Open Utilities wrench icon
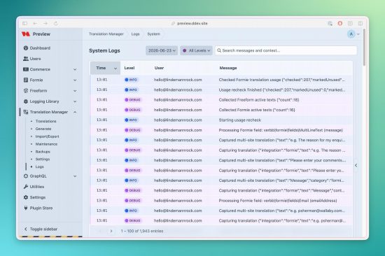Image resolution: width=385 pixels, height=256 pixels. 26,187
